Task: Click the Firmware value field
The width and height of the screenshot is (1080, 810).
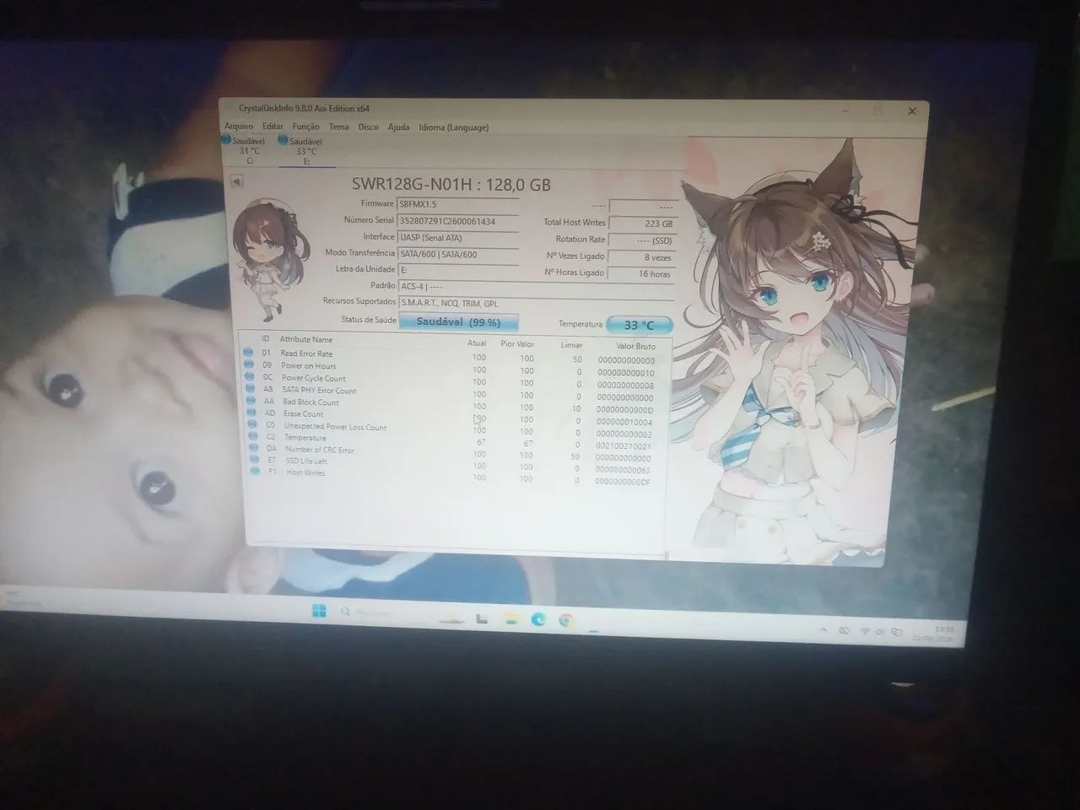Action: tap(457, 204)
